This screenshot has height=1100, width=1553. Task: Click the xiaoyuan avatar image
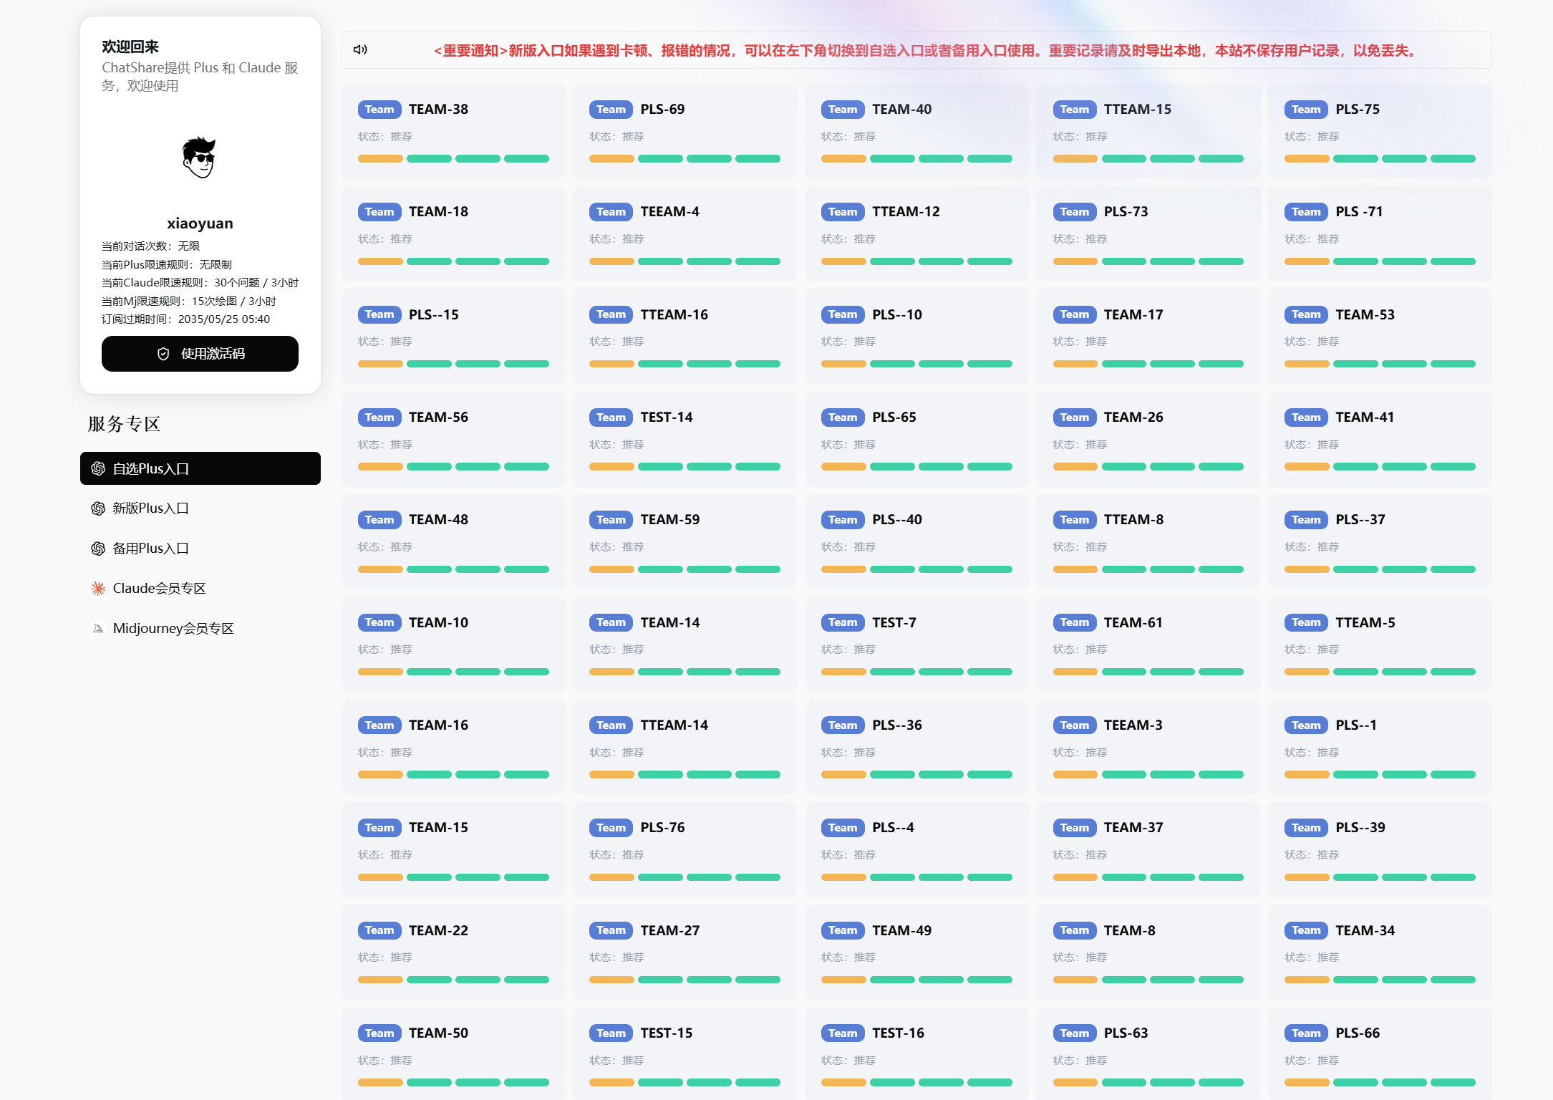pos(200,157)
